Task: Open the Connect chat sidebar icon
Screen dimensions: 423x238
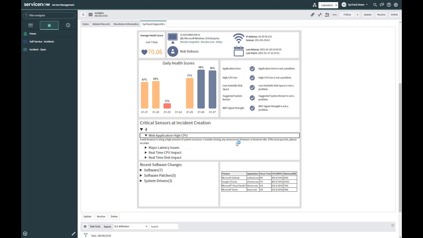Action: point(382,5)
